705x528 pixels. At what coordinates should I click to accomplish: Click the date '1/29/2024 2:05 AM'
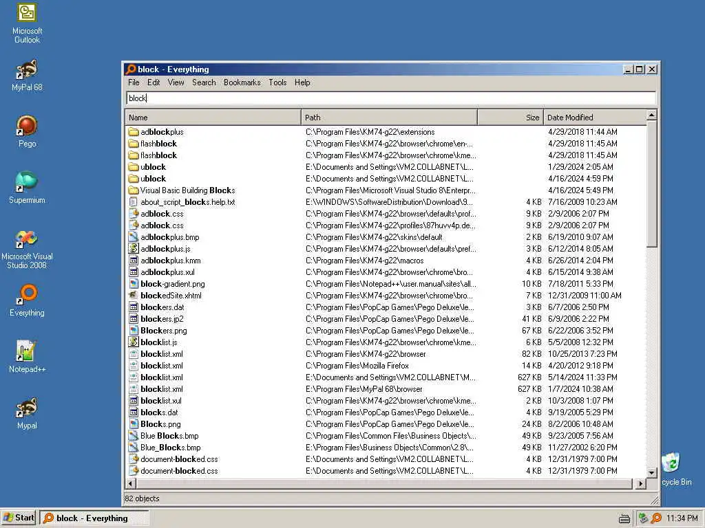click(x=580, y=167)
